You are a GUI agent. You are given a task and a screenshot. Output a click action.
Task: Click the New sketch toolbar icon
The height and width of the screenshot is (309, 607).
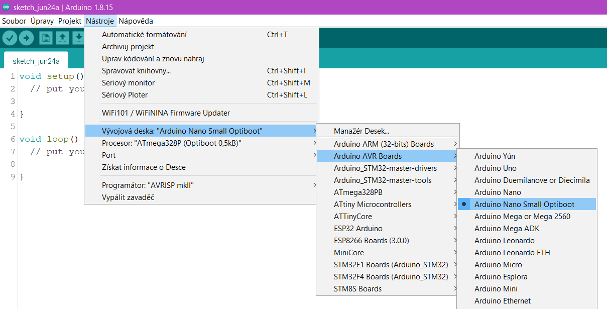(x=46, y=38)
